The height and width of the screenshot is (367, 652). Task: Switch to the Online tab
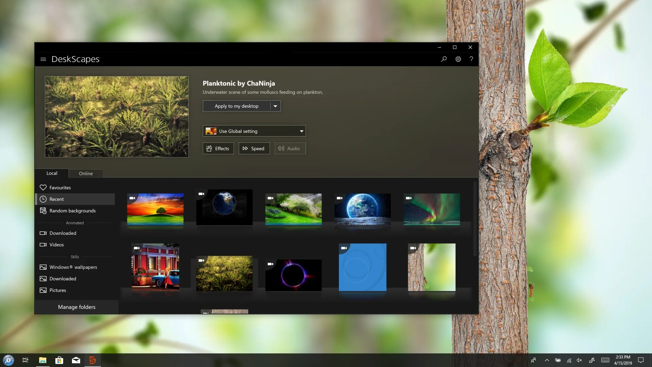click(86, 173)
